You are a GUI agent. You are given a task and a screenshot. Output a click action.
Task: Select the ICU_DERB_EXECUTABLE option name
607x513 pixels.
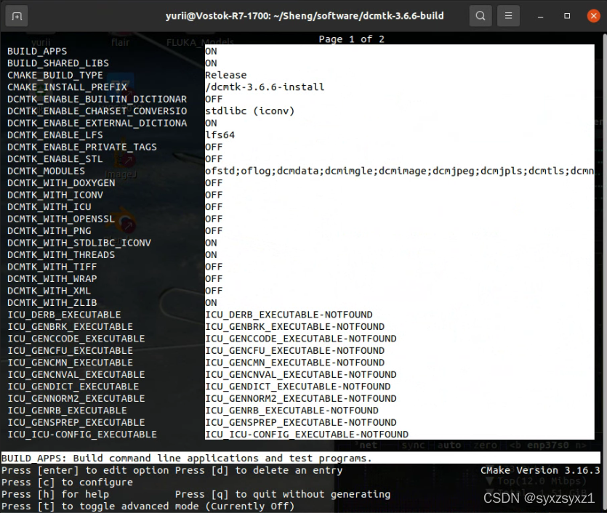tap(64, 315)
